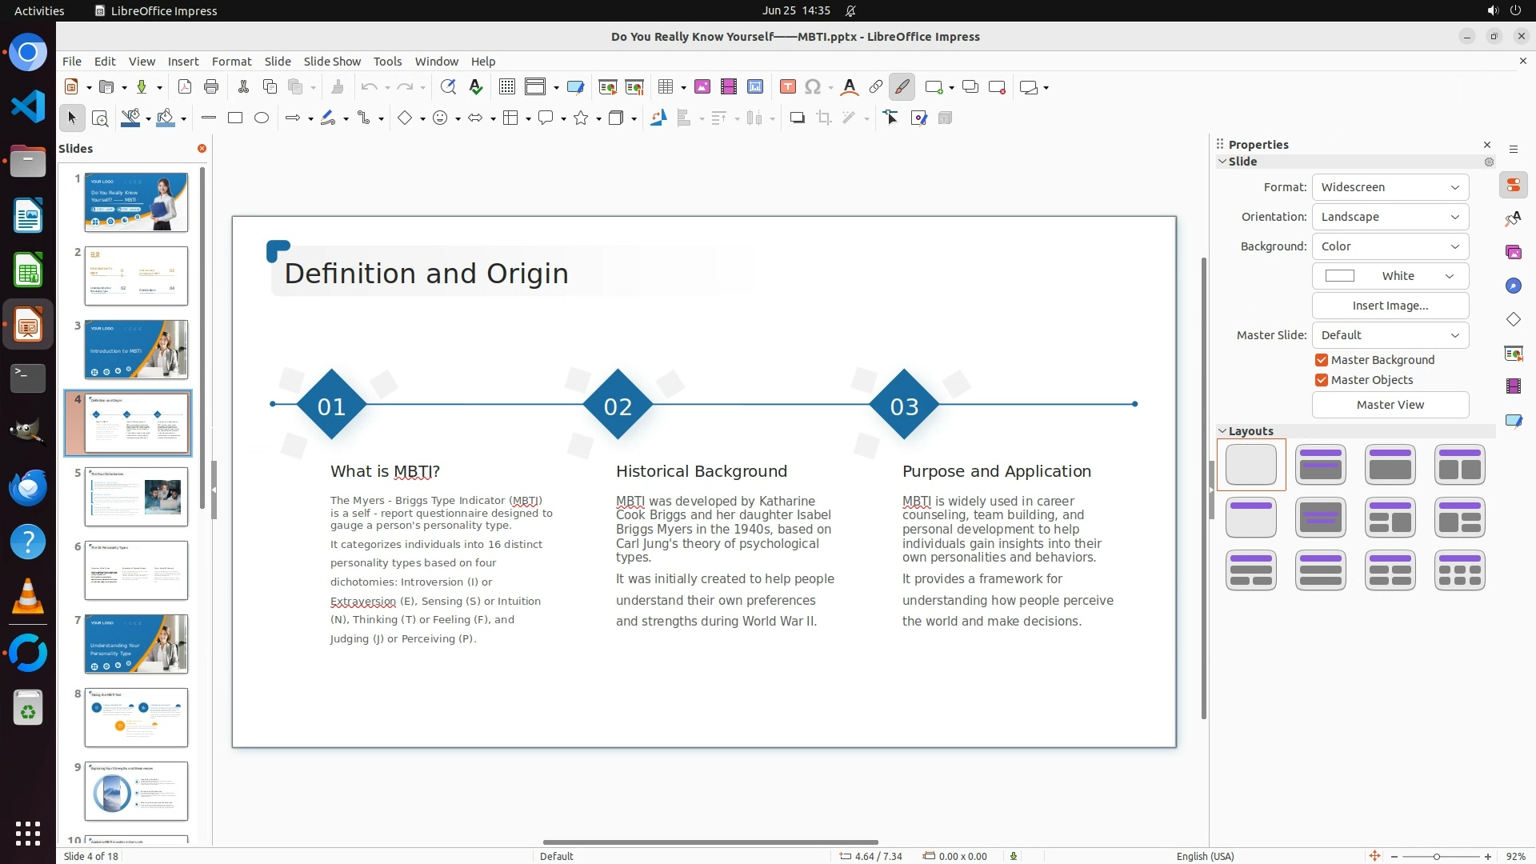Click the Print toolbar icon
This screenshot has height=864, width=1536.
click(211, 86)
